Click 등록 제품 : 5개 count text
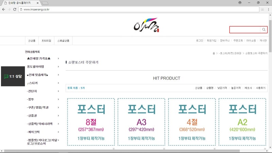 pos(76,88)
